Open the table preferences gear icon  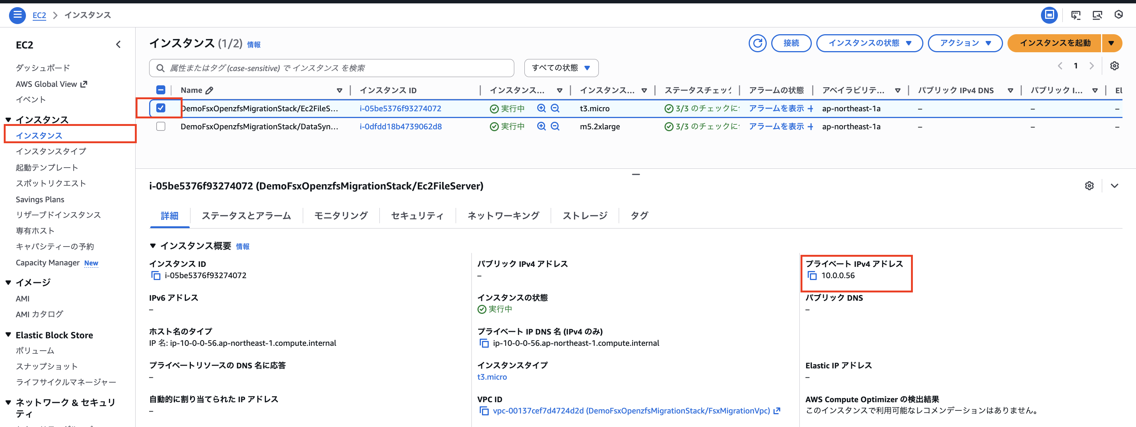click(1115, 66)
